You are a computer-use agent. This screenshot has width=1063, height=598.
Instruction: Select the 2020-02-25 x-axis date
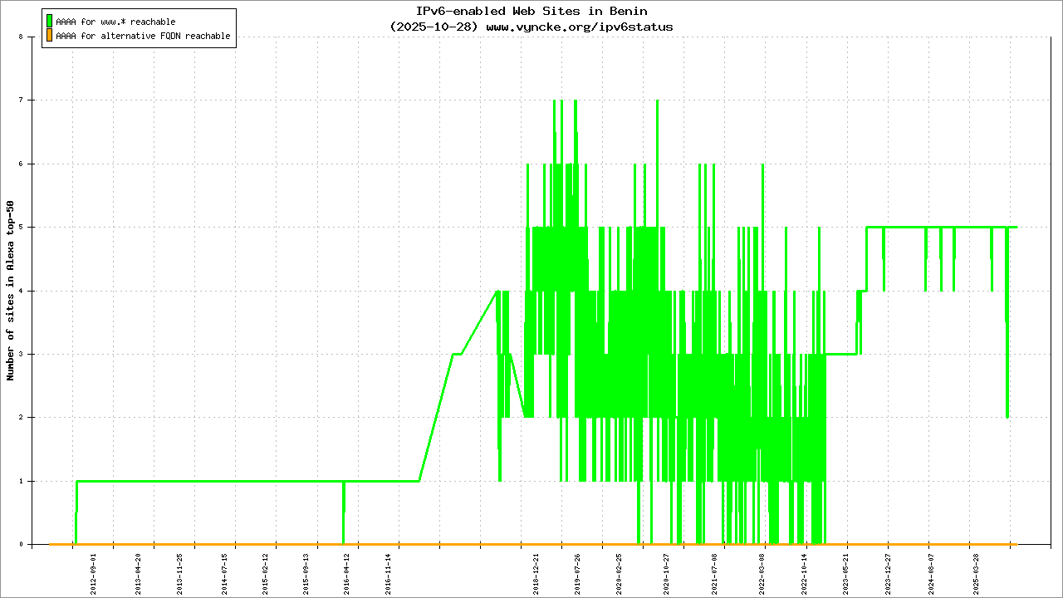[619, 571]
